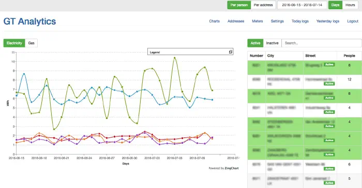Focus the address Search field
362x188 pixels.
tap(322, 43)
